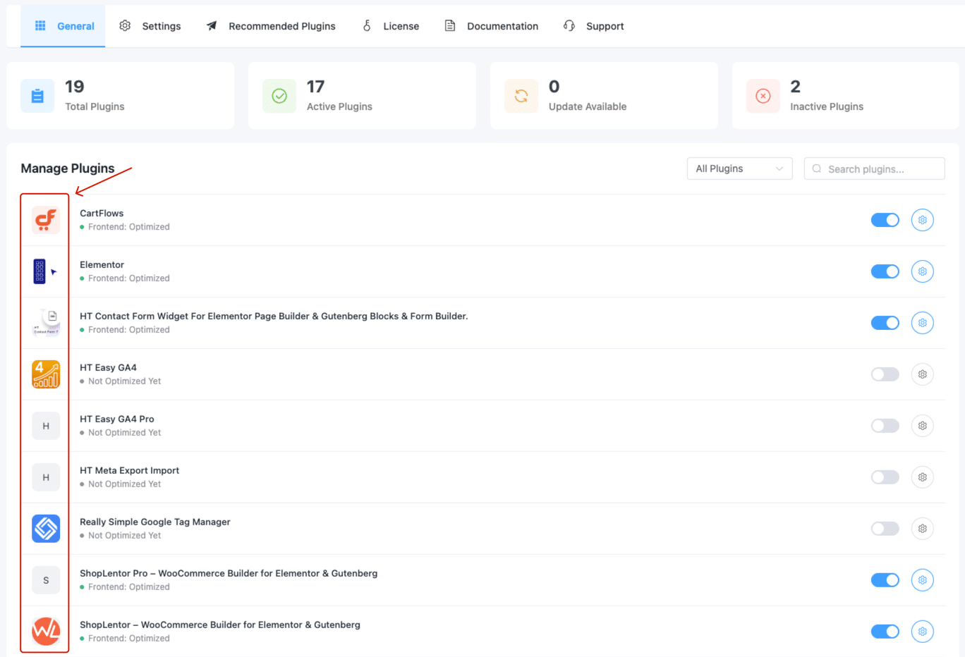Toggle the ShopLentor Pro switch off
The image size is (965, 657).
pos(885,579)
